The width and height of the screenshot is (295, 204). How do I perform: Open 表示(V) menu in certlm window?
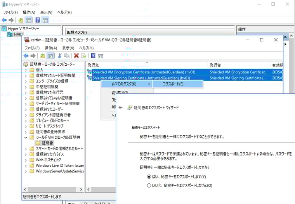point(68,48)
